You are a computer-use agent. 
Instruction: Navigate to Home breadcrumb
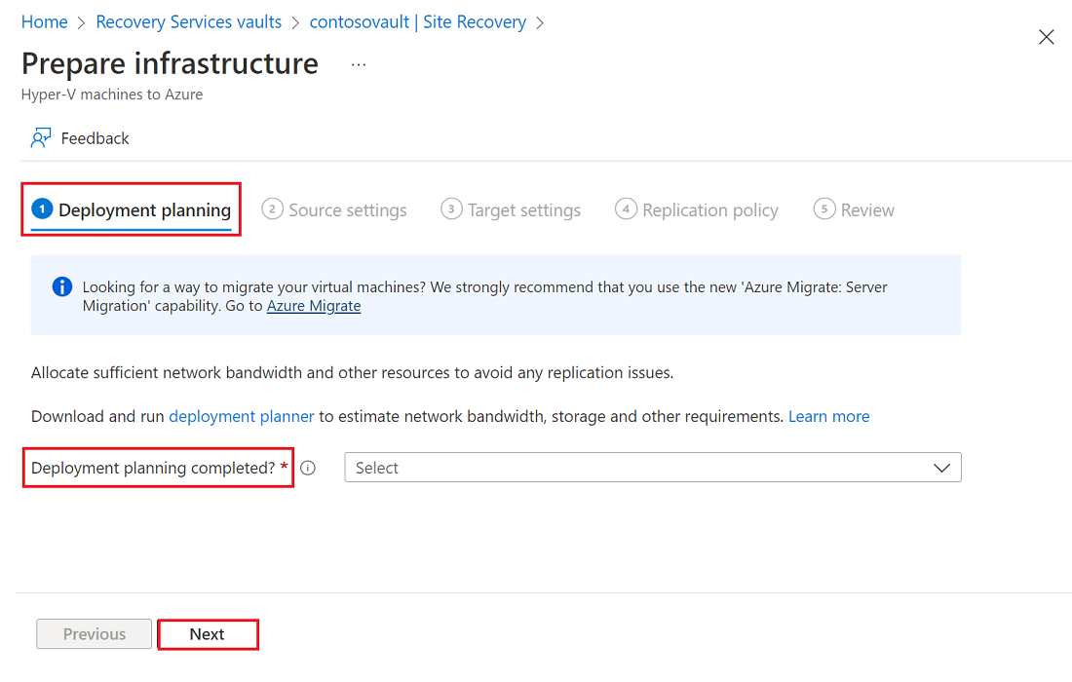click(44, 21)
